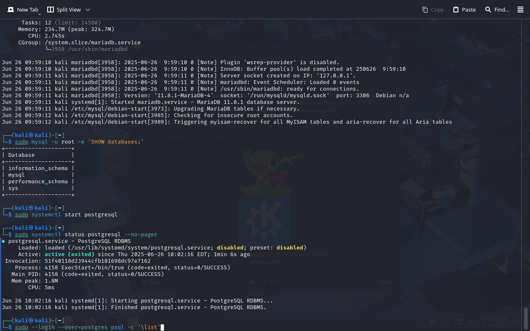This screenshot has height=331, width=530.
Task: Click 'Memory: 234.7M (peak: 324.7M)' line
Action: click(x=66, y=29)
